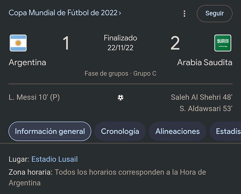Screen dimensions: 241x194
Task: Select the Información general tab
Action: tap(50, 131)
